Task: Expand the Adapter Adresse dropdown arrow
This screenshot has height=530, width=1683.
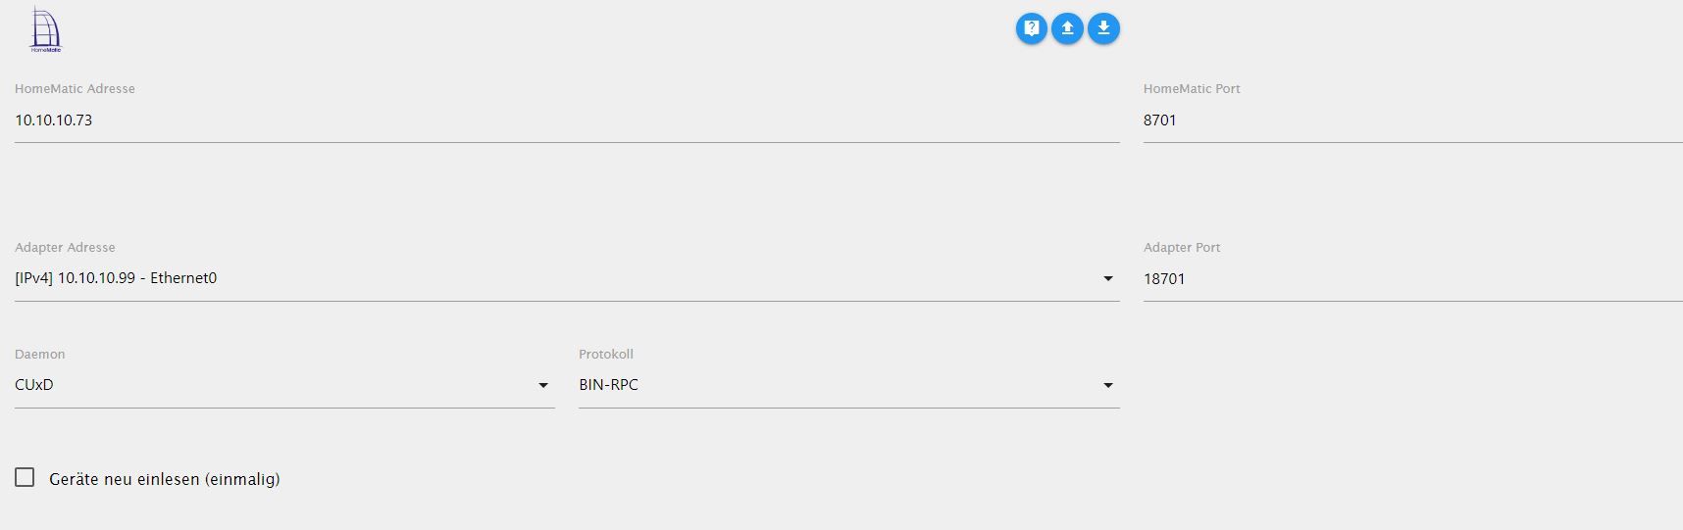Action: point(1107,278)
